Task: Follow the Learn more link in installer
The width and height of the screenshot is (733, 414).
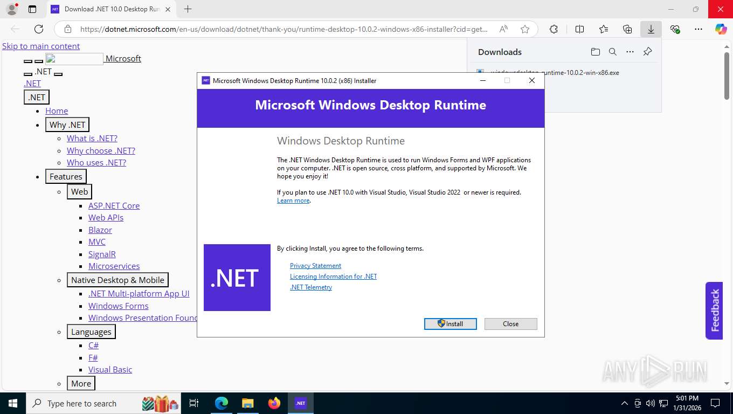Action: point(293,201)
